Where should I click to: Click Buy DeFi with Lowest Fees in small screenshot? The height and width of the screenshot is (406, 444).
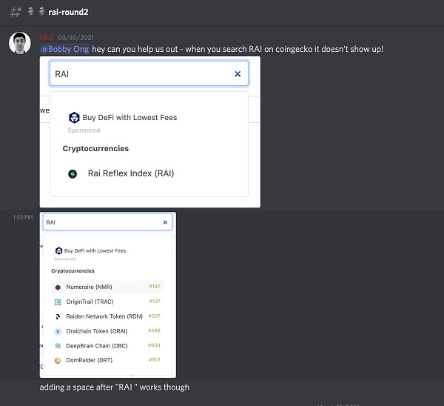(95, 250)
